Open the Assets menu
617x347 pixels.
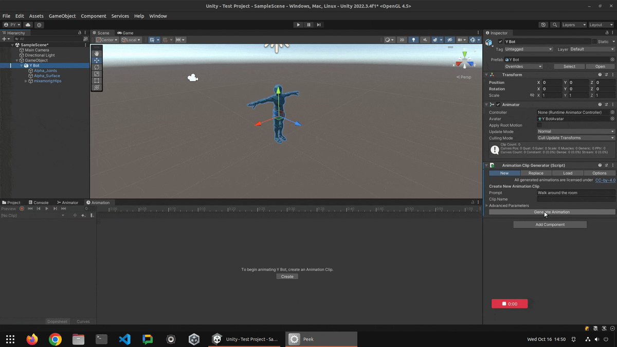tap(36, 16)
